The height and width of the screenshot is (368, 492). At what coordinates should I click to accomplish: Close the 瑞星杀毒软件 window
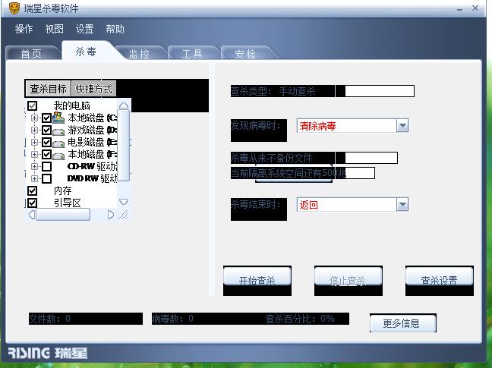pos(475,8)
